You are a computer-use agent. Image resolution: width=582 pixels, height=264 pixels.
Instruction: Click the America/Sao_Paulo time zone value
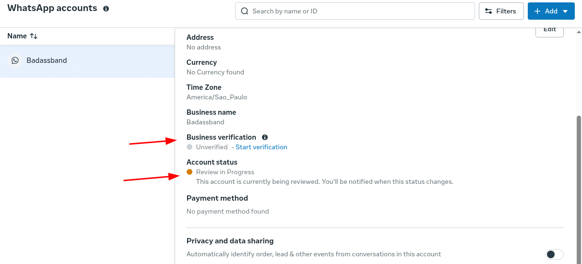pos(217,97)
